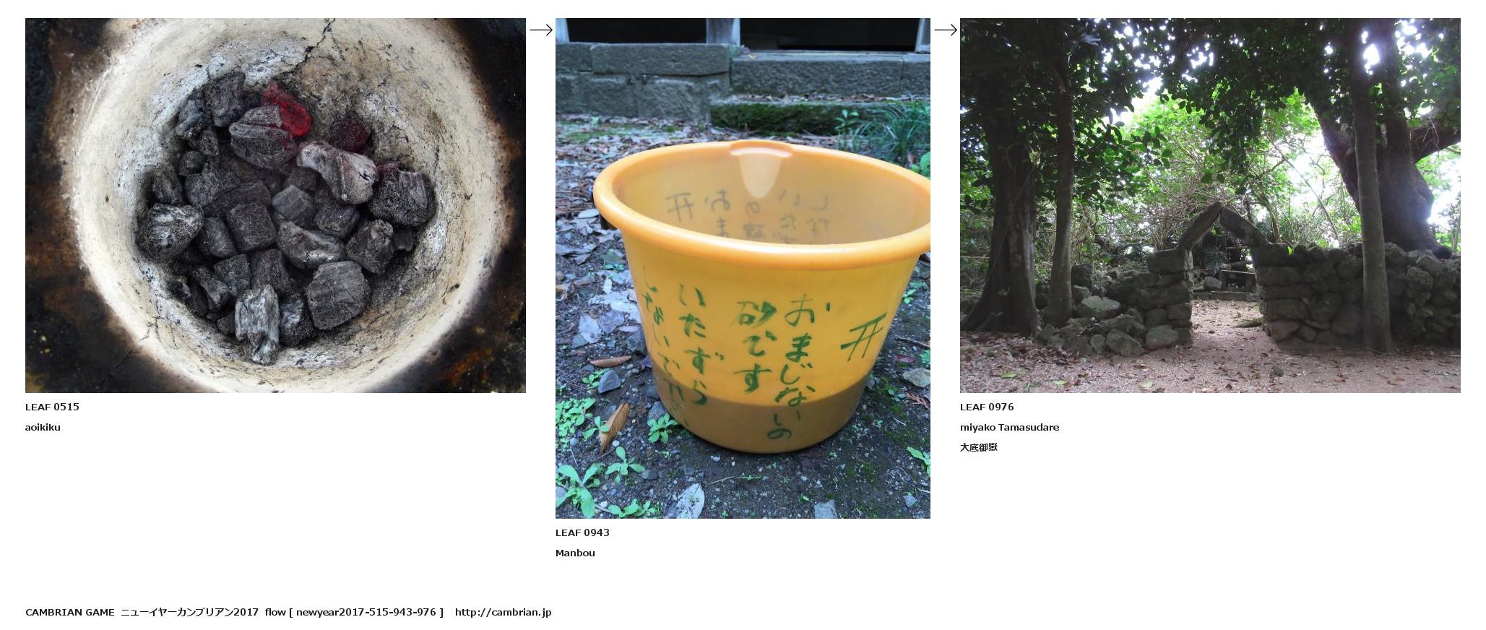Click the LEAF 0976 label
Screen dimensions: 1486x630
click(x=987, y=407)
